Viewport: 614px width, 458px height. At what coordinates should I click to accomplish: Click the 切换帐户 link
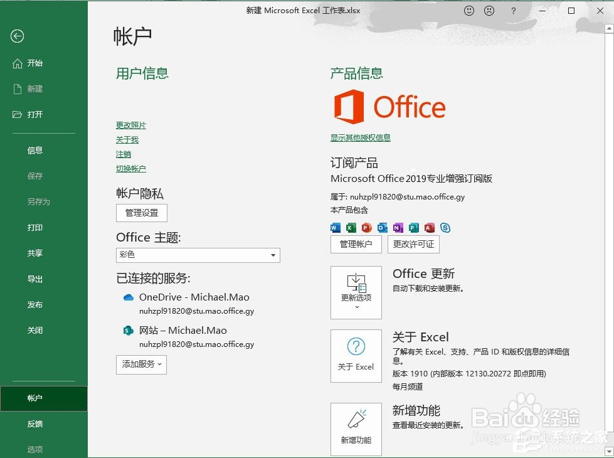(x=131, y=168)
